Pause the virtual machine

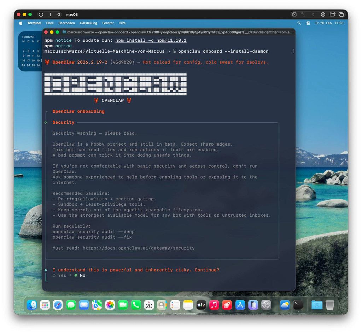49,14
